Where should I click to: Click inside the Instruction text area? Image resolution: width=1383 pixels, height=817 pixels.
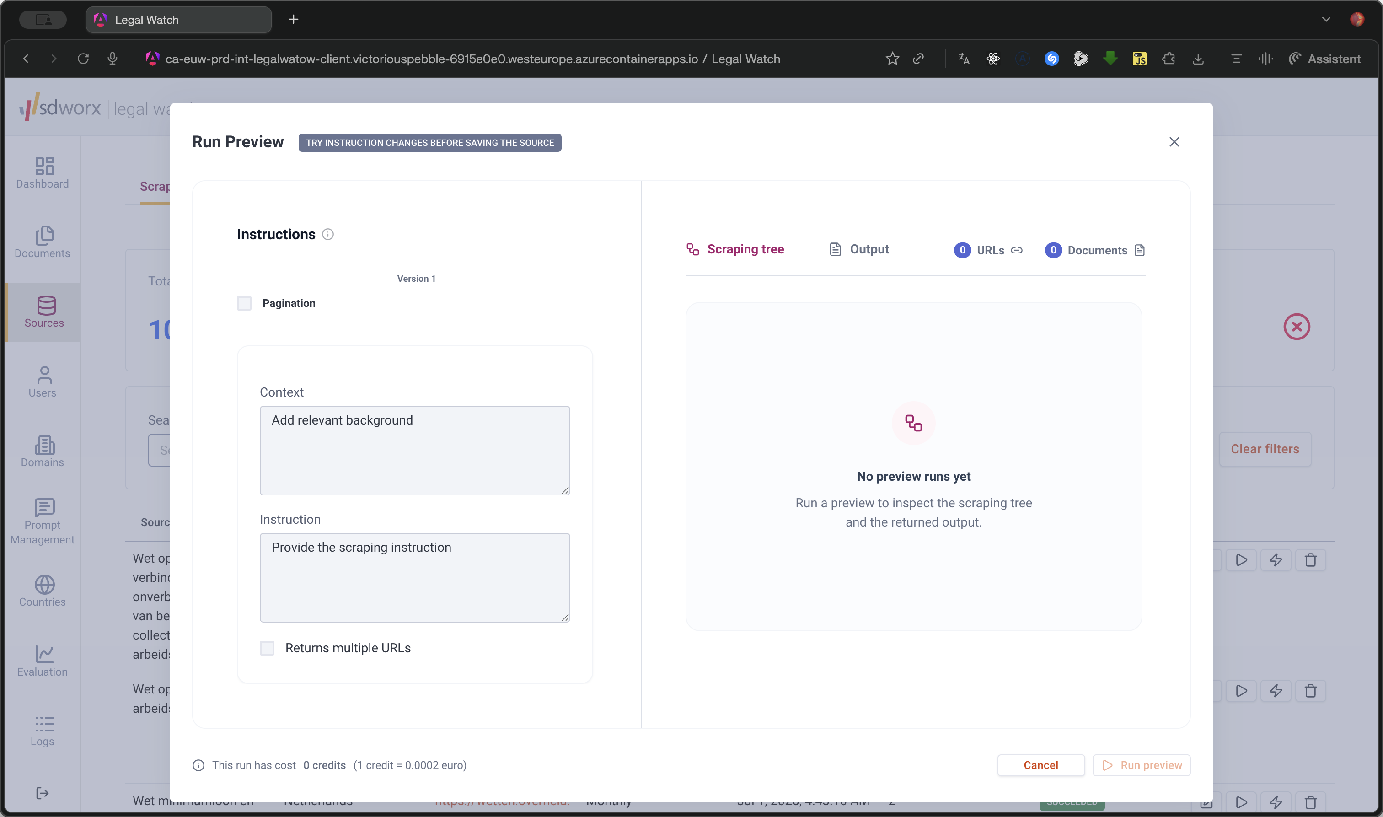click(414, 577)
